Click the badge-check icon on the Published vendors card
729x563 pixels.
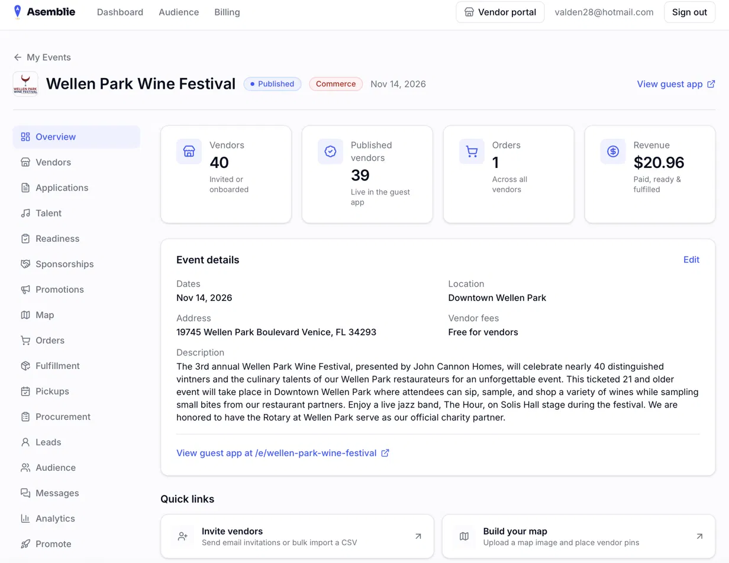[x=330, y=151]
